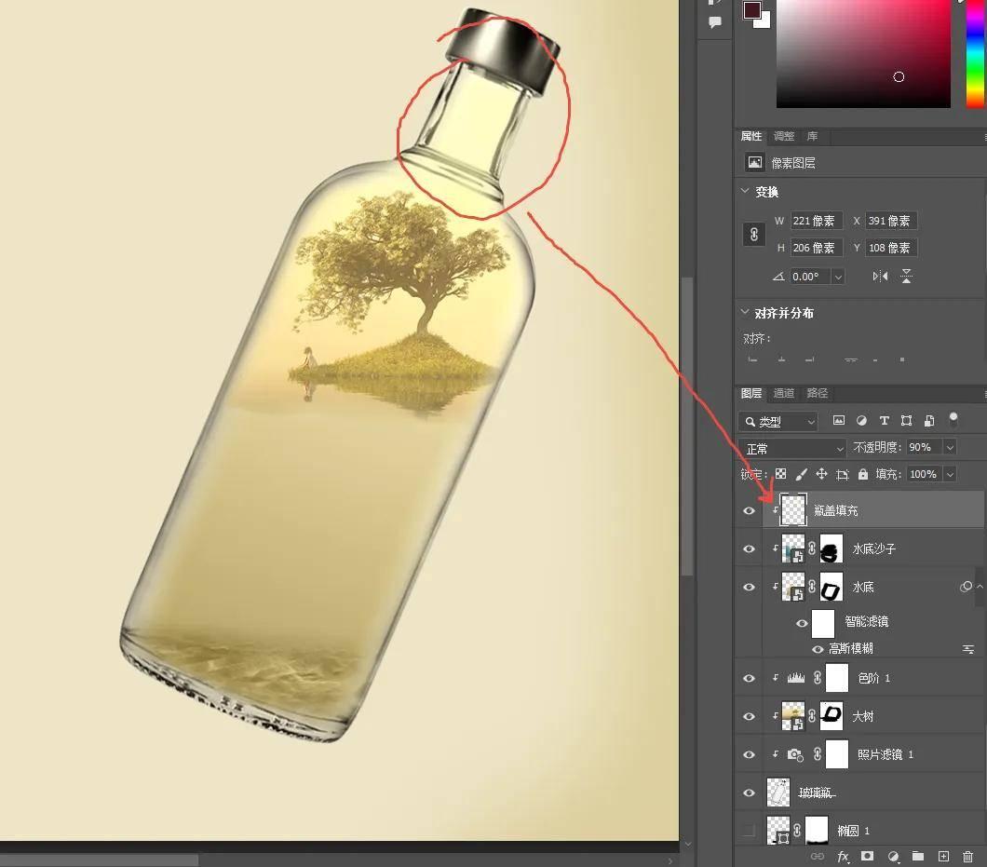Open the 正常 blend mode dropdown
Viewport: 987px width, 867px height.
[794, 448]
